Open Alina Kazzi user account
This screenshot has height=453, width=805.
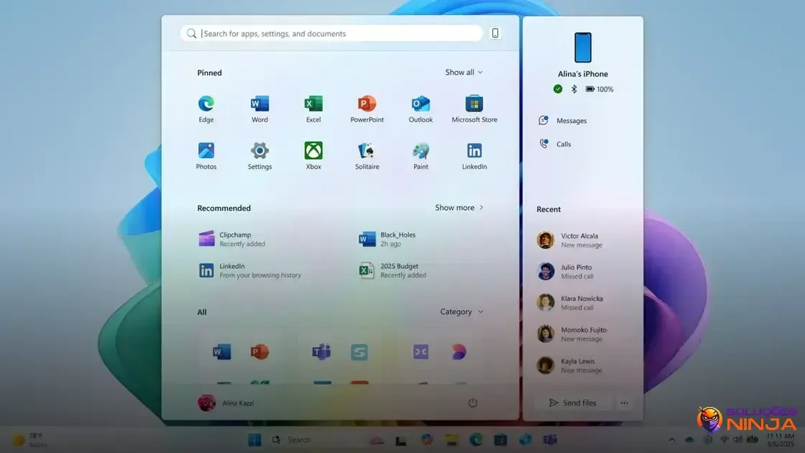tap(226, 403)
